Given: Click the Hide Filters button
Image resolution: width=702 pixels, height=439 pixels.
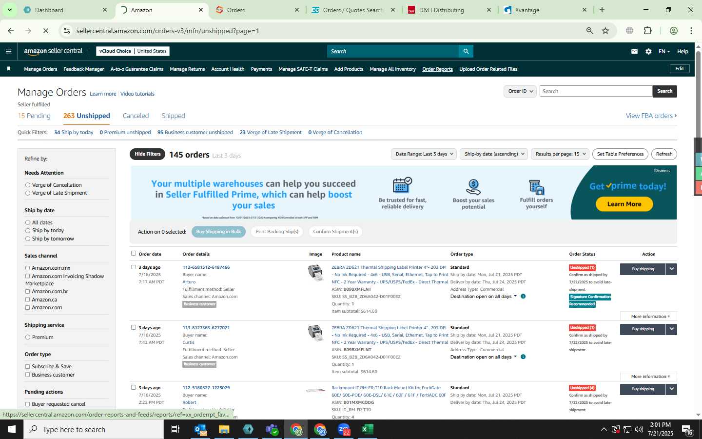Looking at the screenshot, I should click(147, 154).
